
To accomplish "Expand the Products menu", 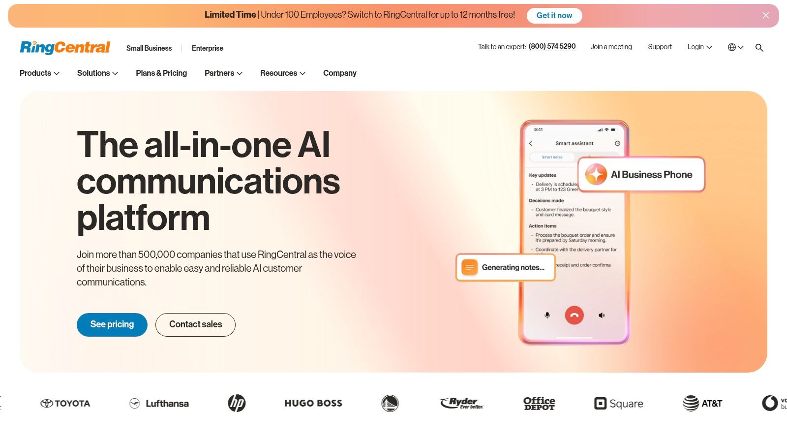I will click(39, 73).
